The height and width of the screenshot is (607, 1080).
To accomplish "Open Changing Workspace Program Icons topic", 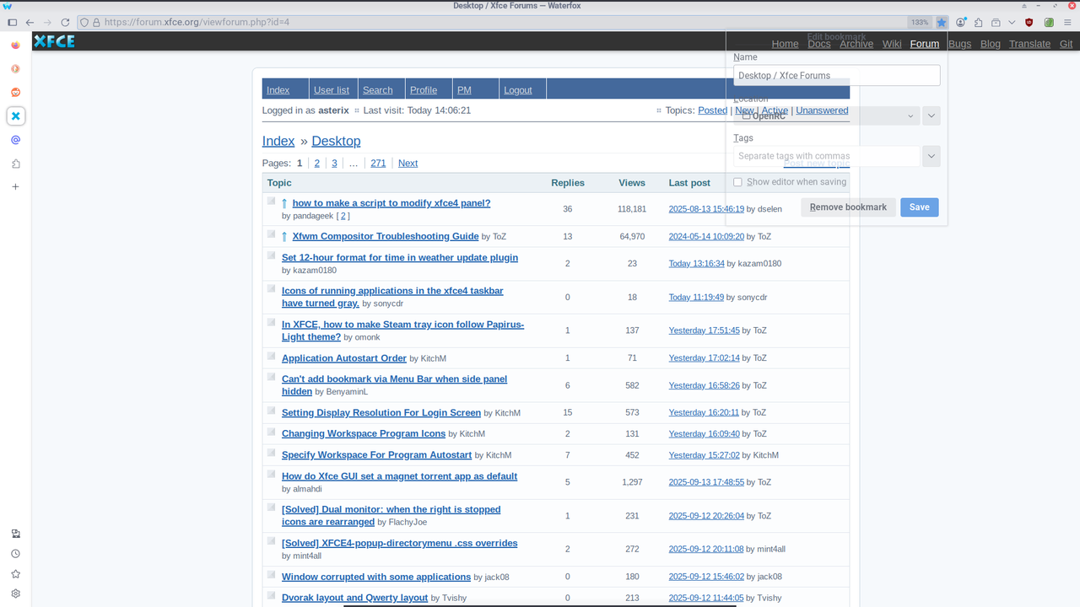I will point(364,434).
